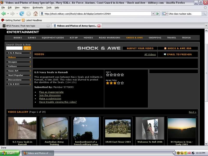
Task: Select Nose Art in the sidebar
Action: (x=18, y=71)
